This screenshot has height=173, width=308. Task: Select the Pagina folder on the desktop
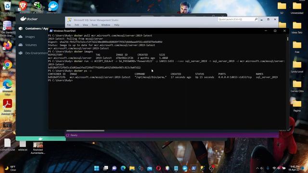297,106
